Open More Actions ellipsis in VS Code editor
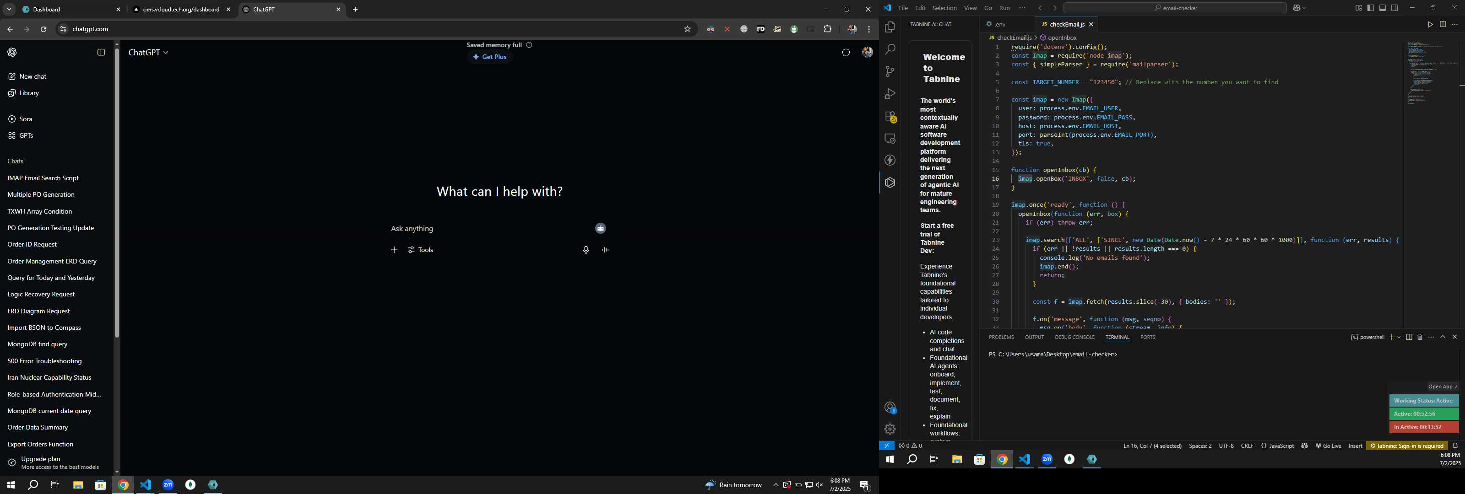 (1455, 24)
